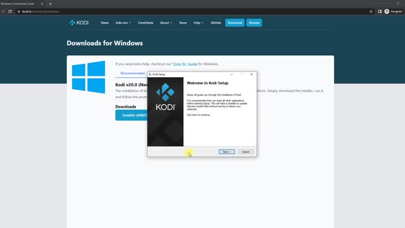Bookmark this page with the star icon

point(371,11)
